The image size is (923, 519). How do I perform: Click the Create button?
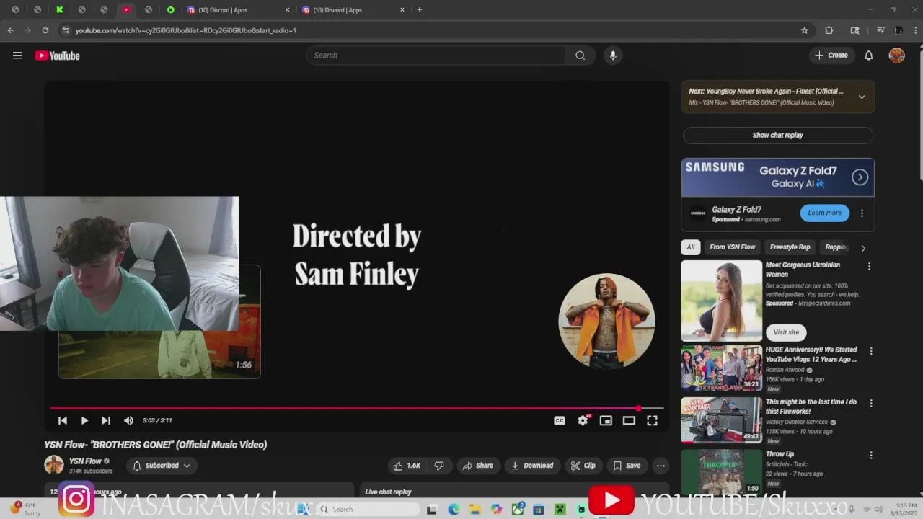tap(831, 56)
